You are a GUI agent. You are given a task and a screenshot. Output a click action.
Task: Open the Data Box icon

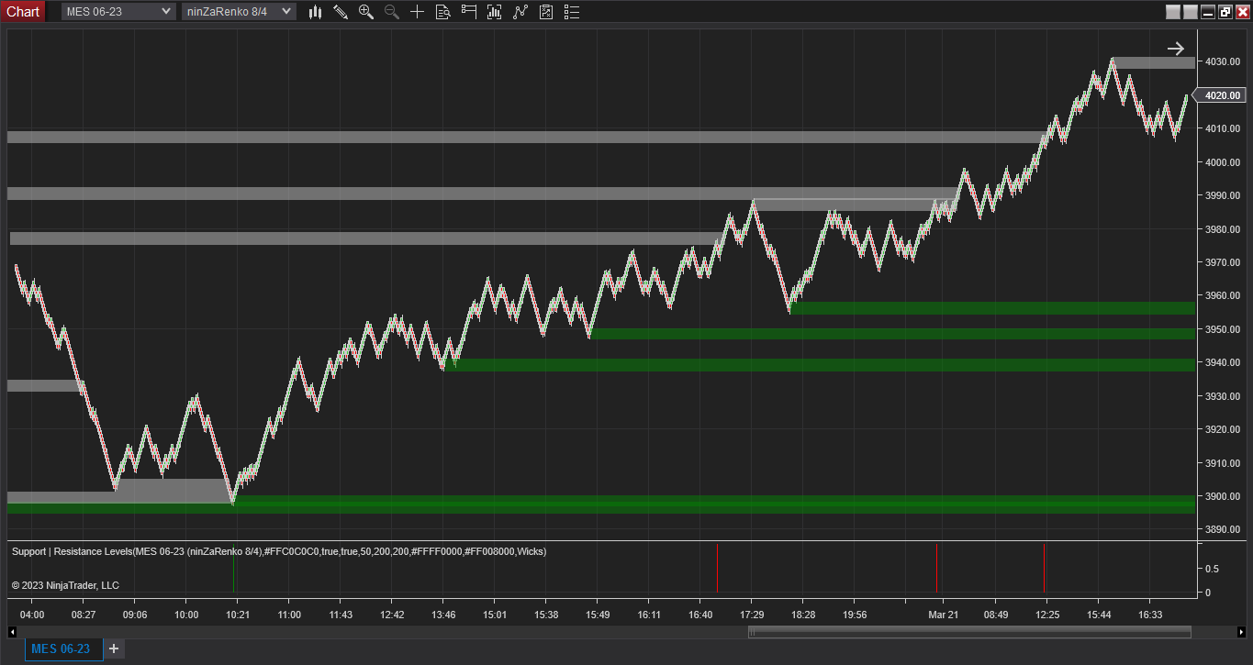coord(443,12)
